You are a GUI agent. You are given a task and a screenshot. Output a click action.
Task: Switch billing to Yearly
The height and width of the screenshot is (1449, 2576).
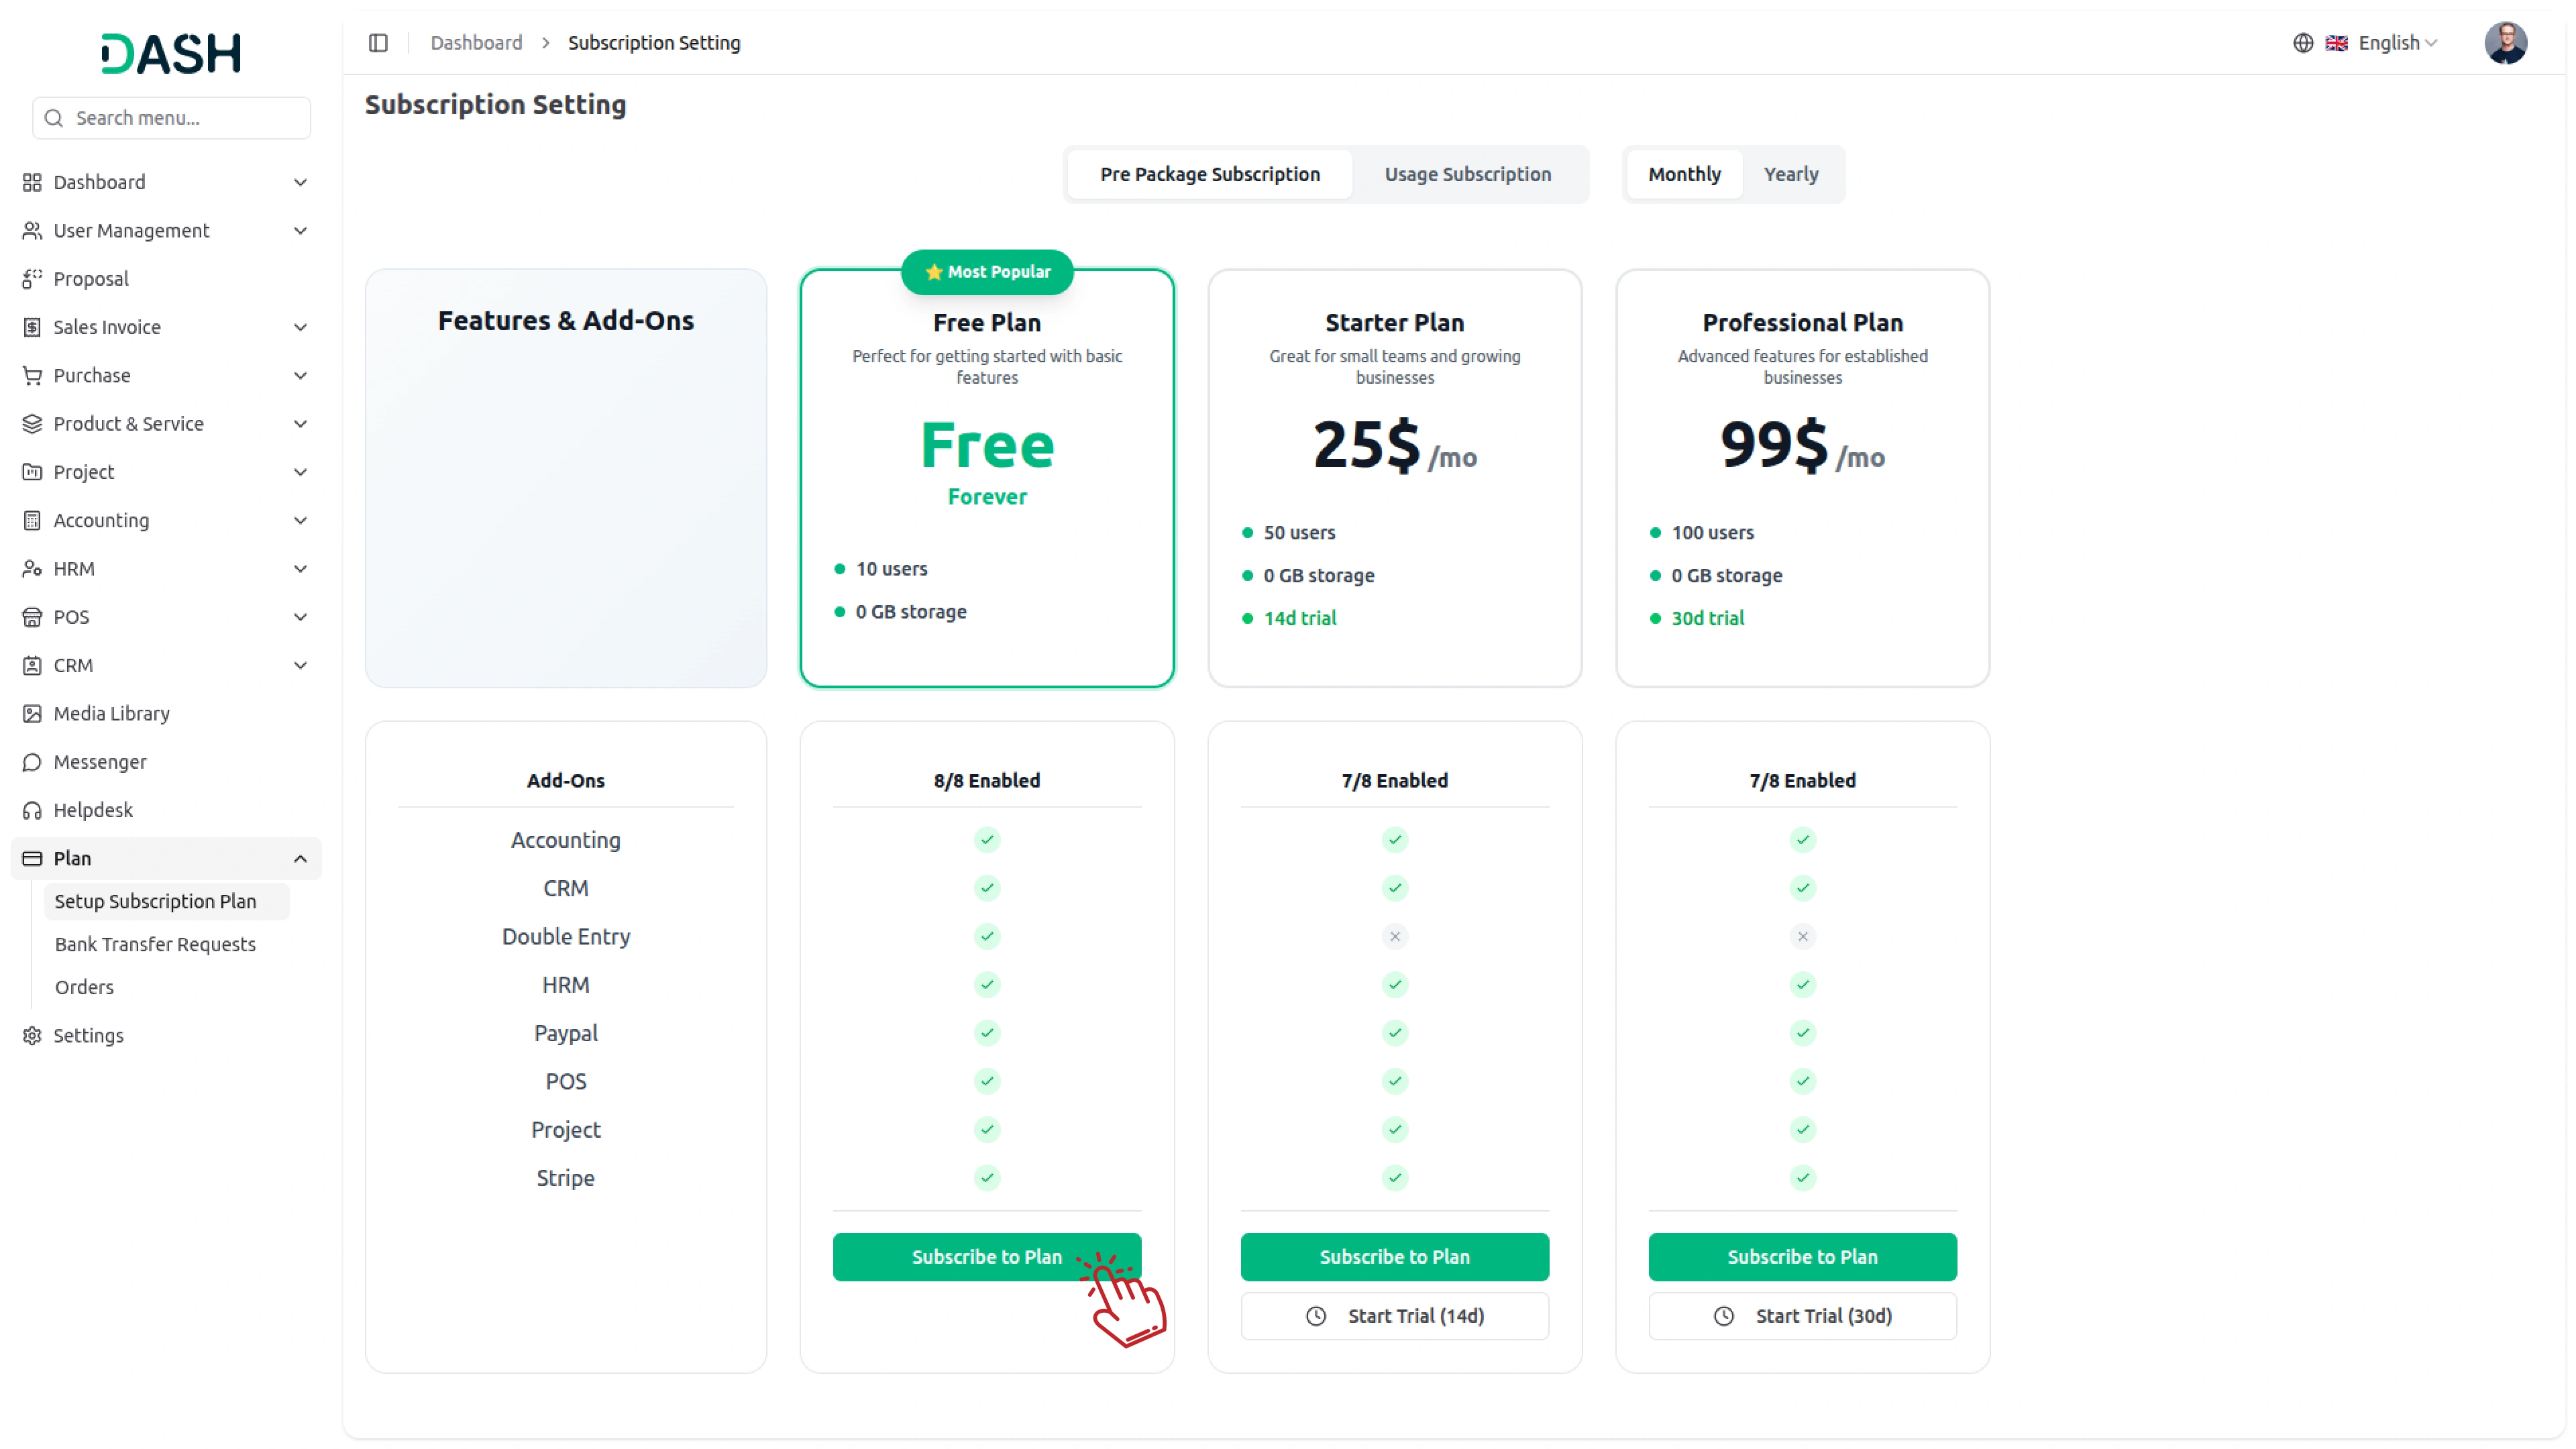pos(1790,174)
